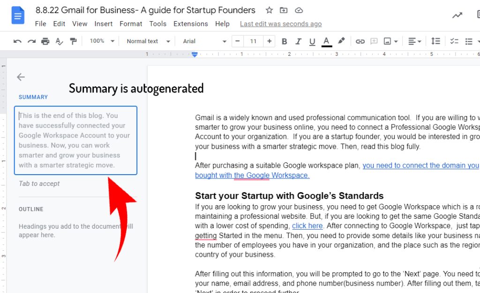
Task: Toggle underline formatting
Action: 312,41
